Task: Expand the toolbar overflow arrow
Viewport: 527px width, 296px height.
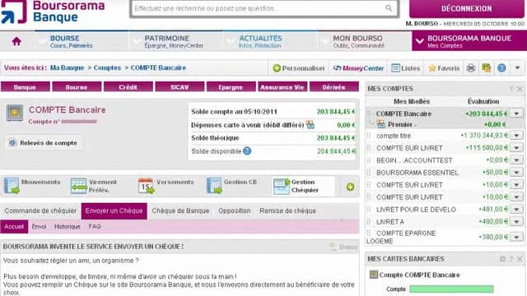Action: coord(517,68)
